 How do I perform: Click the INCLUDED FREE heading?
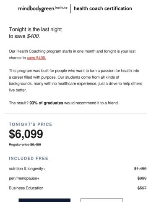click(x=29, y=158)
